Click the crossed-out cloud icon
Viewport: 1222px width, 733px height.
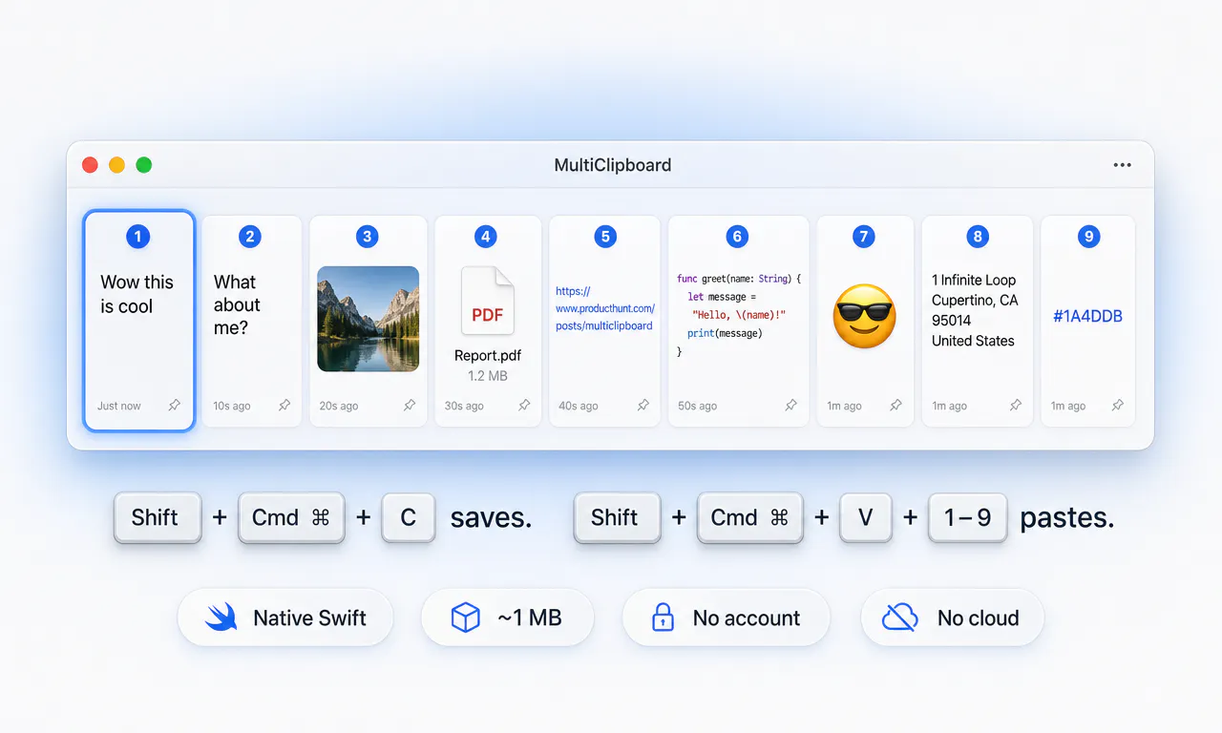pyautogui.click(x=899, y=618)
